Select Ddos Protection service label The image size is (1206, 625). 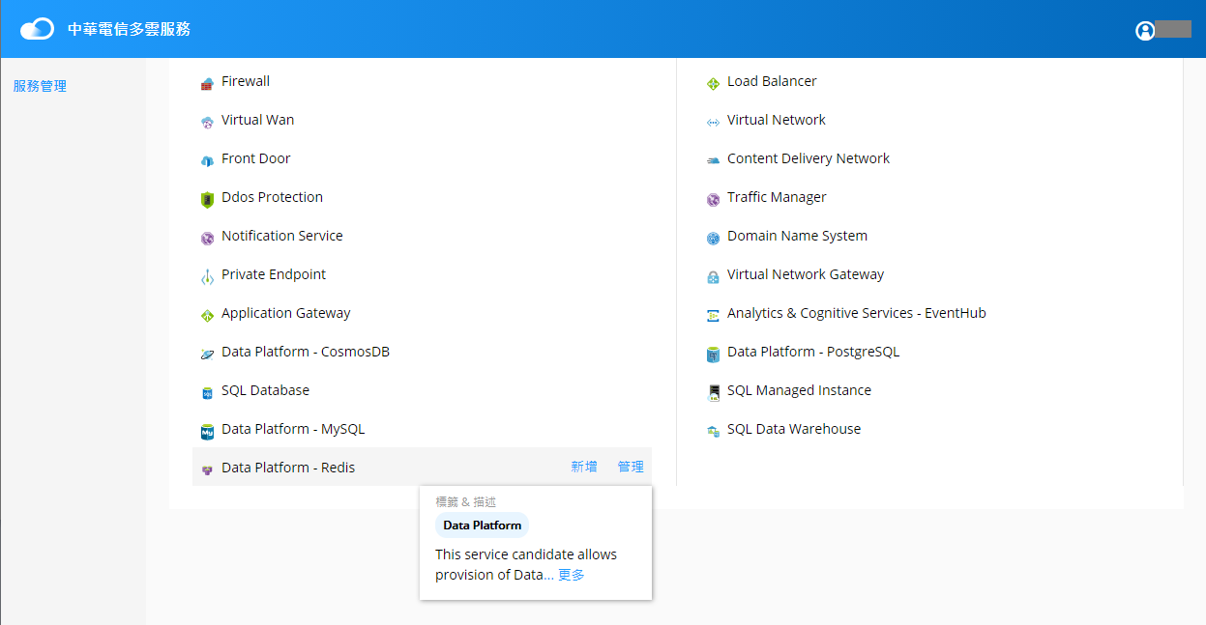point(273,197)
